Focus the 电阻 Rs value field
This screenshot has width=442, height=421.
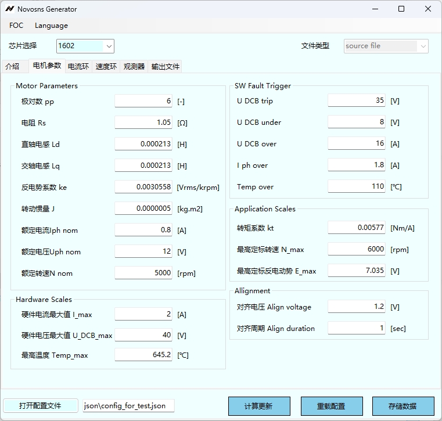pos(143,123)
